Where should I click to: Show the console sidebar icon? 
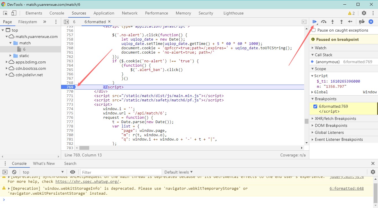point(5,172)
